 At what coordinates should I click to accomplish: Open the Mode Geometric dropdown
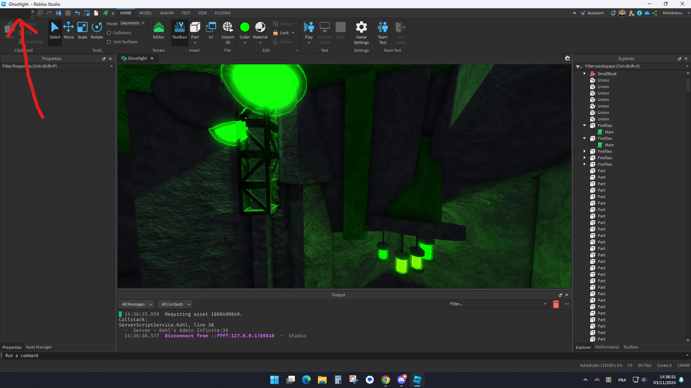(132, 23)
